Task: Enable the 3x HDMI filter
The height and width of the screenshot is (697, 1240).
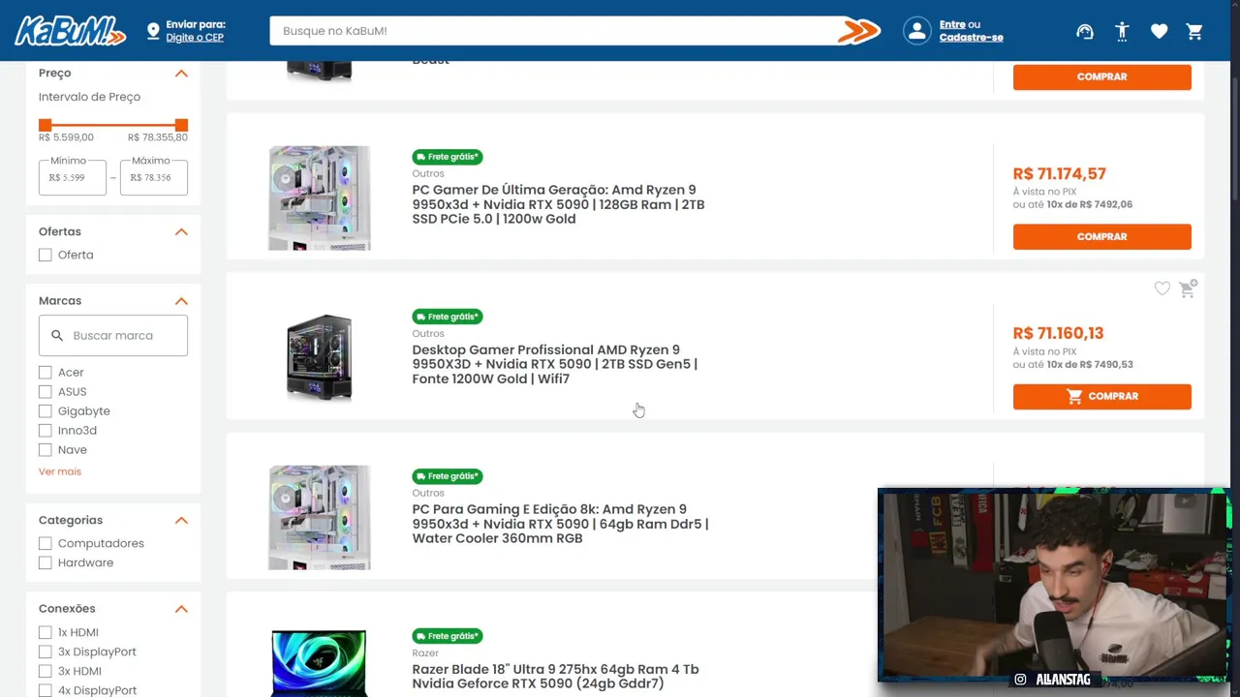Action: [45, 671]
